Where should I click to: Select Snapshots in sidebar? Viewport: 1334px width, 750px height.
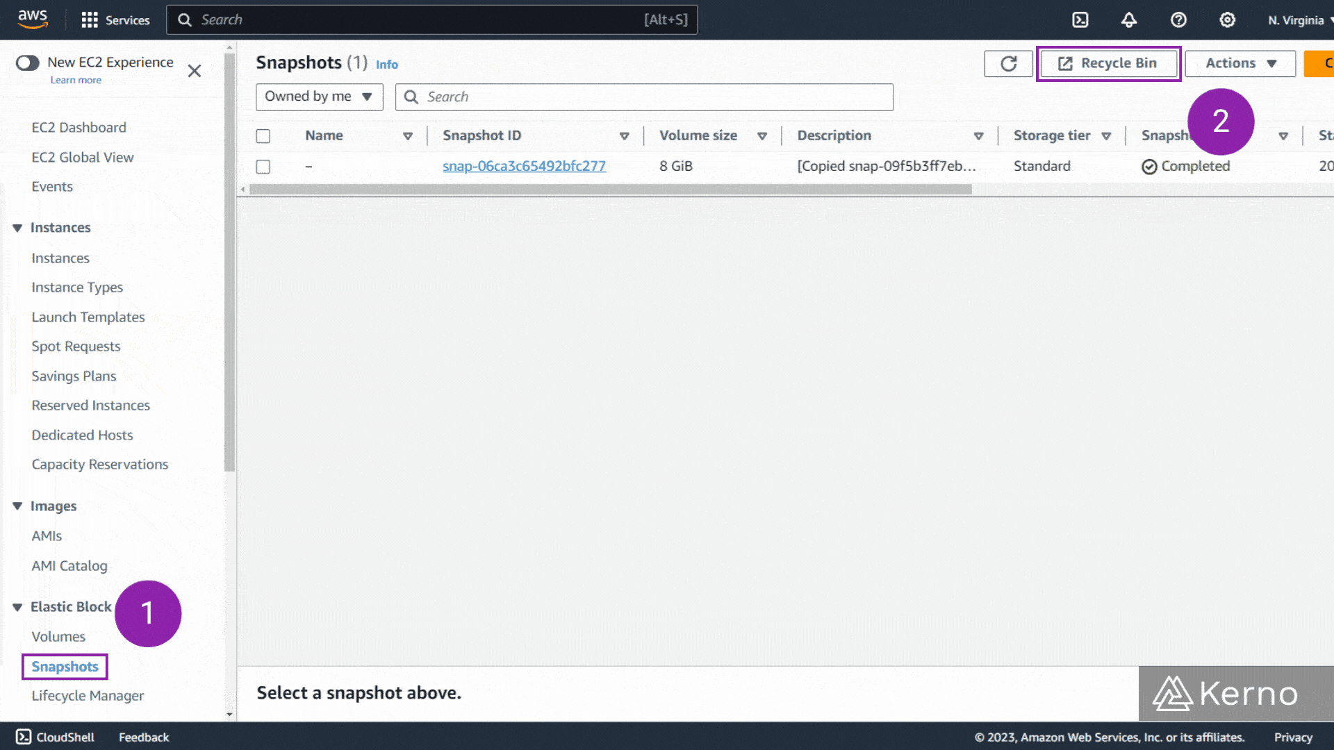(x=65, y=667)
